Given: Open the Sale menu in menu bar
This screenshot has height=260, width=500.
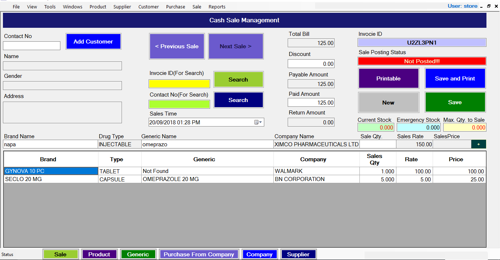Looking at the screenshot, I should pyautogui.click(x=197, y=7).
